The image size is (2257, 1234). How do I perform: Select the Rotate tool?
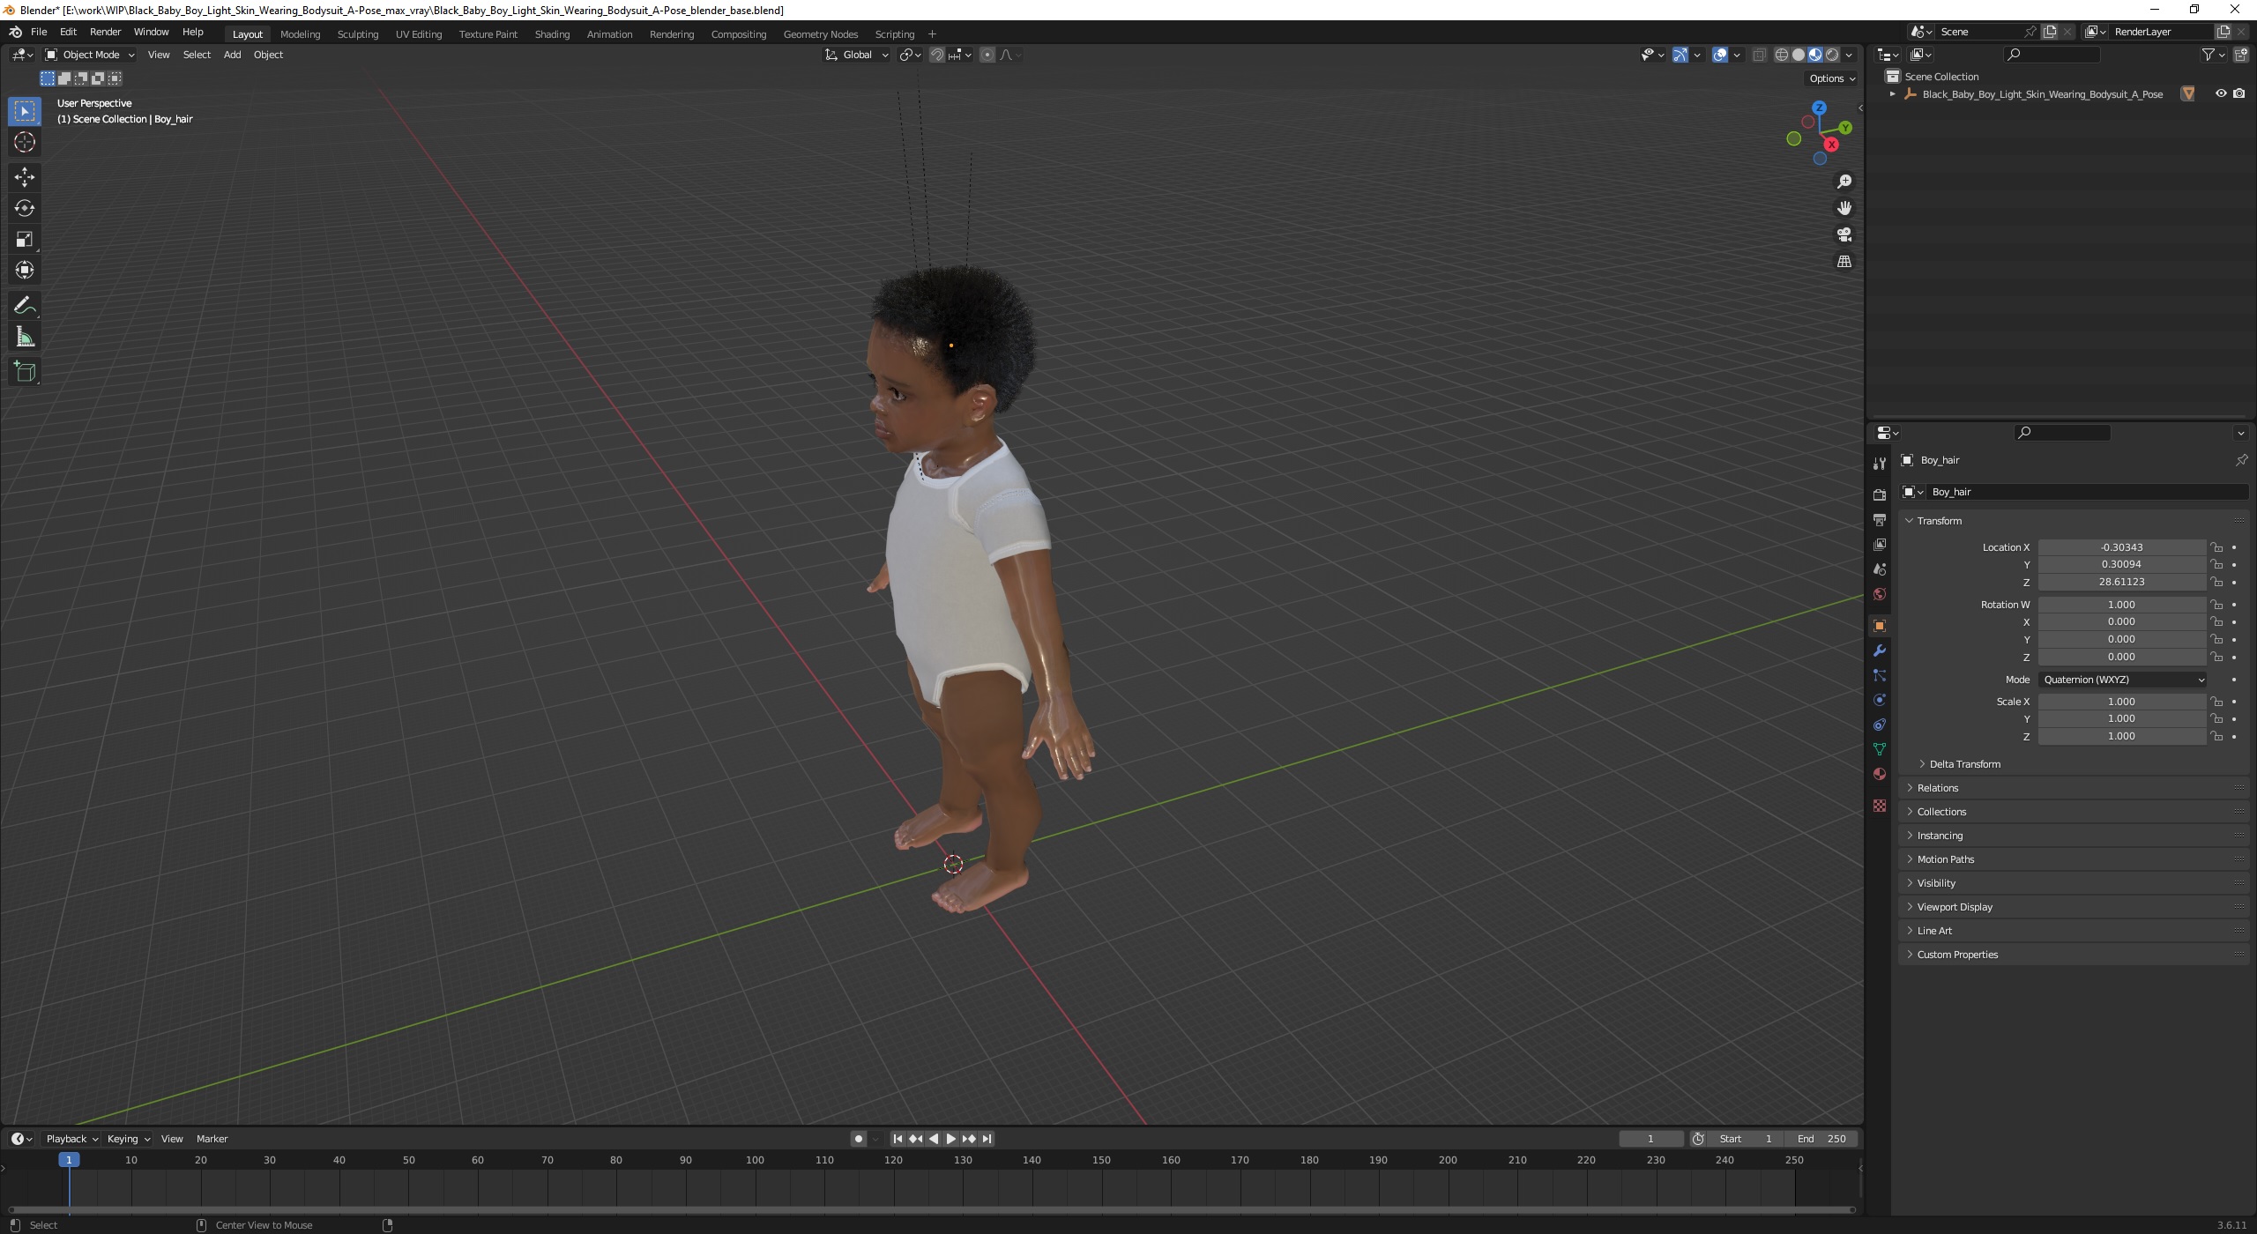coord(25,208)
